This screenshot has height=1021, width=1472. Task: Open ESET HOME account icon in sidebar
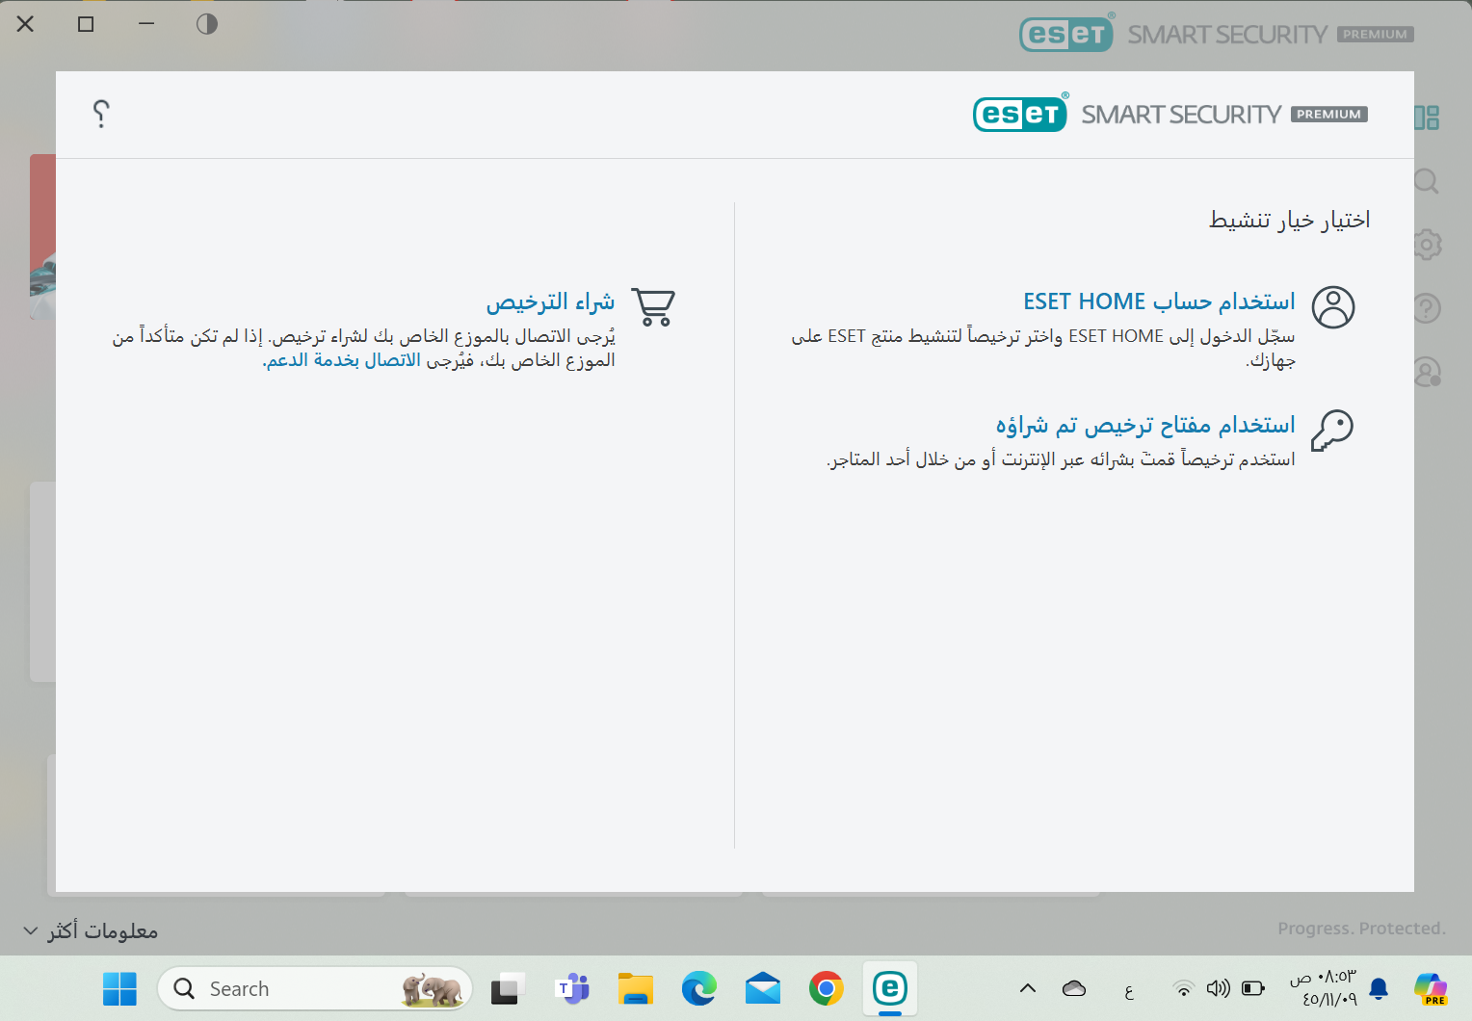[x=1427, y=372]
